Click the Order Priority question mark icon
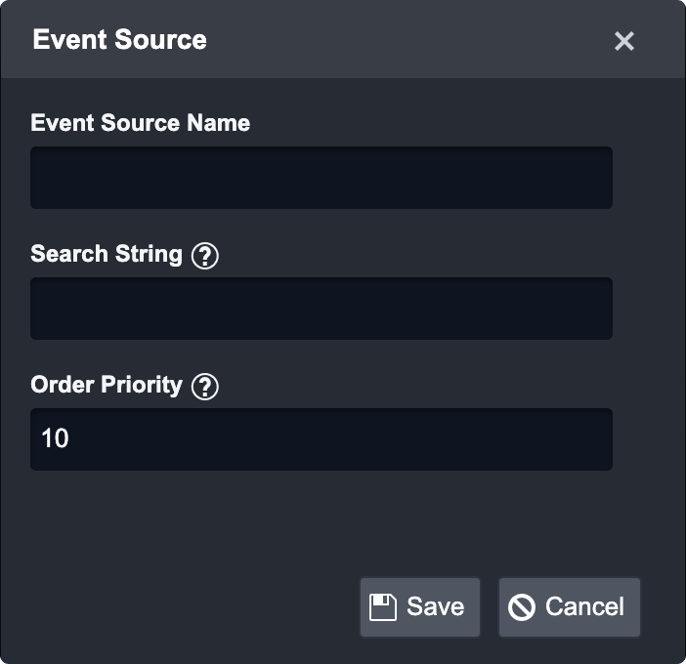This screenshot has height=664, width=686. tap(205, 387)
